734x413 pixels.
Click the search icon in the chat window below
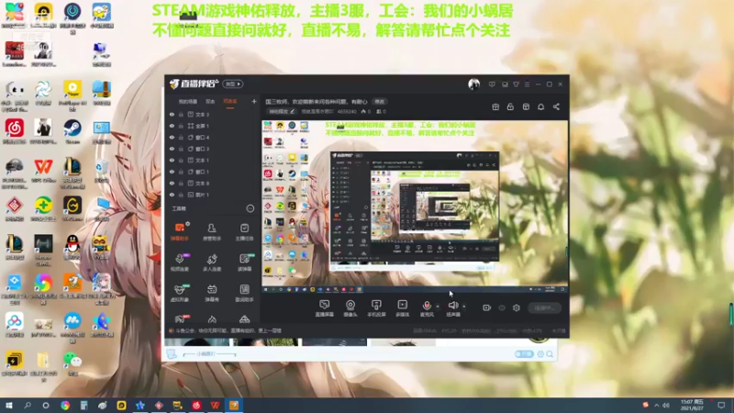(550, 354)
